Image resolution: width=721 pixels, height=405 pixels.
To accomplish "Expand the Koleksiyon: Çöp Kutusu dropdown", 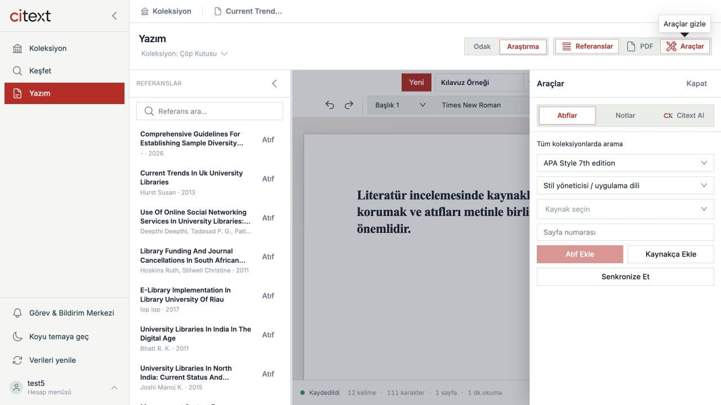I will pos(184,53).
